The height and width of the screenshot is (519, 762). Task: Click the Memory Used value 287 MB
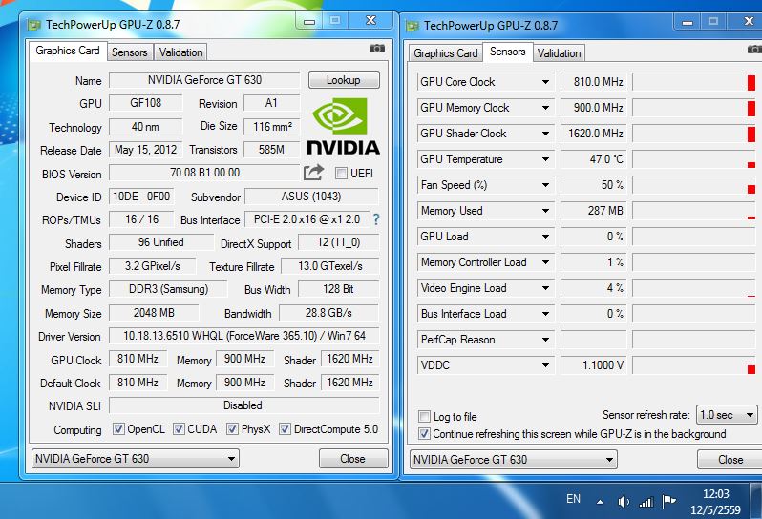coord(593,211)
